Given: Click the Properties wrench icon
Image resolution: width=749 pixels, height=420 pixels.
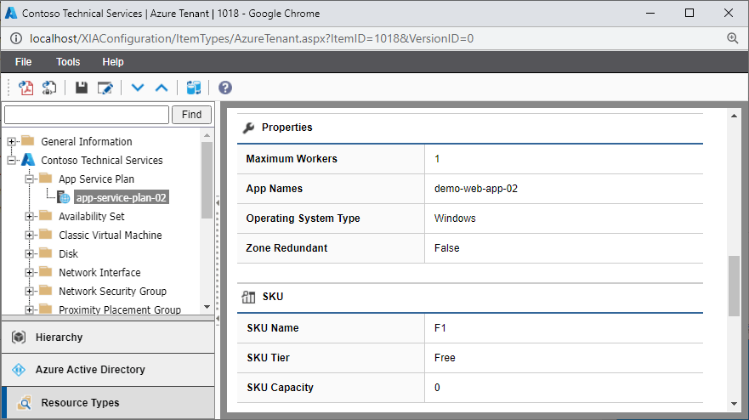Looking at the screenshot, I should [248, 128].
